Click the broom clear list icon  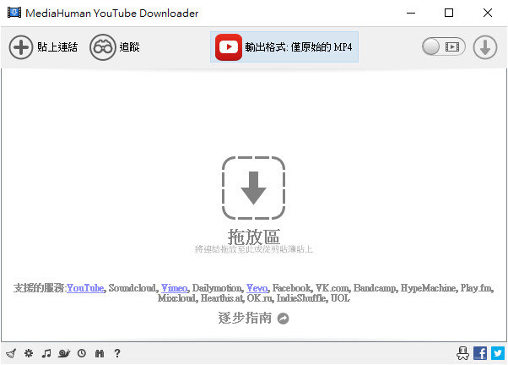pos(10,353)
